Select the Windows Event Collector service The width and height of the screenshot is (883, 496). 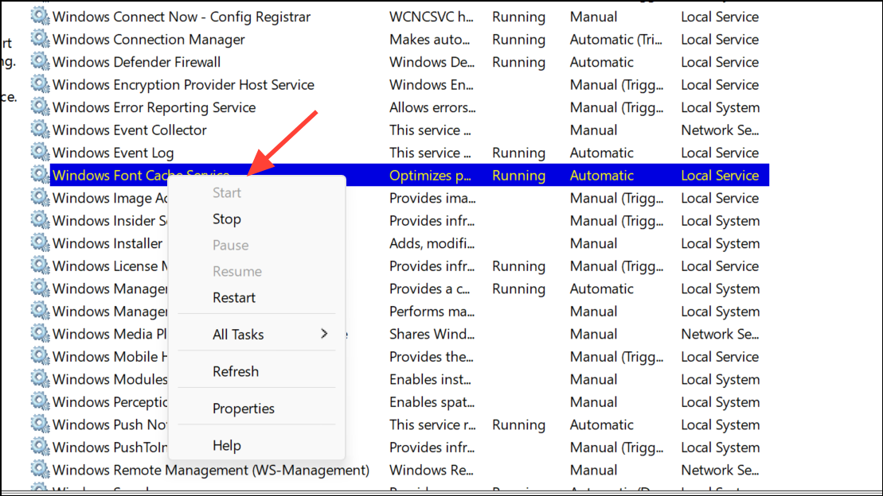coord(130,130)
